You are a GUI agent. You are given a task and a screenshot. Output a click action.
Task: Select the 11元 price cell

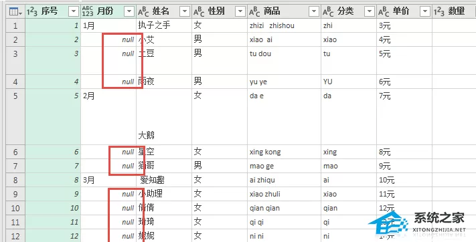click(x=404, y=194)
